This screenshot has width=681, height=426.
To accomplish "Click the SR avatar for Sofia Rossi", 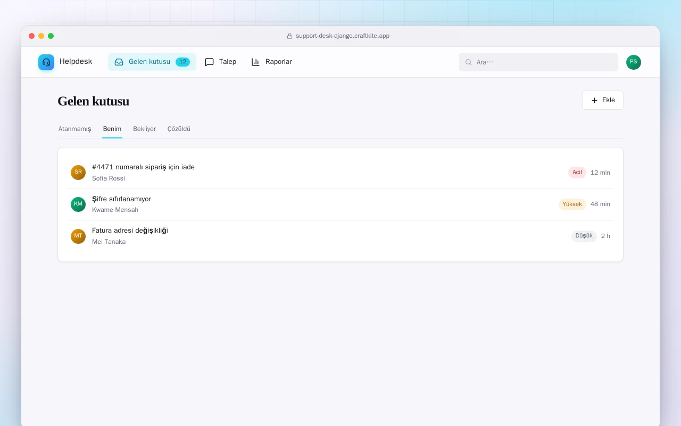I will pyautogui.click(x=78, y=173).
